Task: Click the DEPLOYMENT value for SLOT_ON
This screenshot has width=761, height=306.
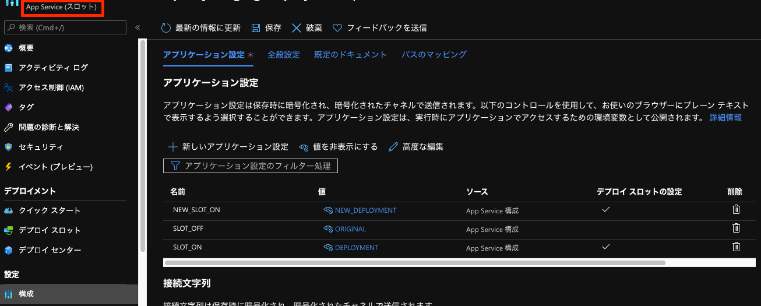Action: (356, 248)
